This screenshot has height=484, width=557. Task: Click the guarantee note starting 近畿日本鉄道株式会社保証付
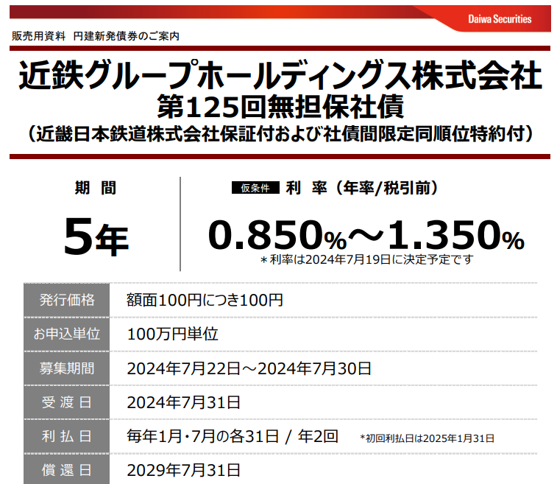[x=280, y=134]
